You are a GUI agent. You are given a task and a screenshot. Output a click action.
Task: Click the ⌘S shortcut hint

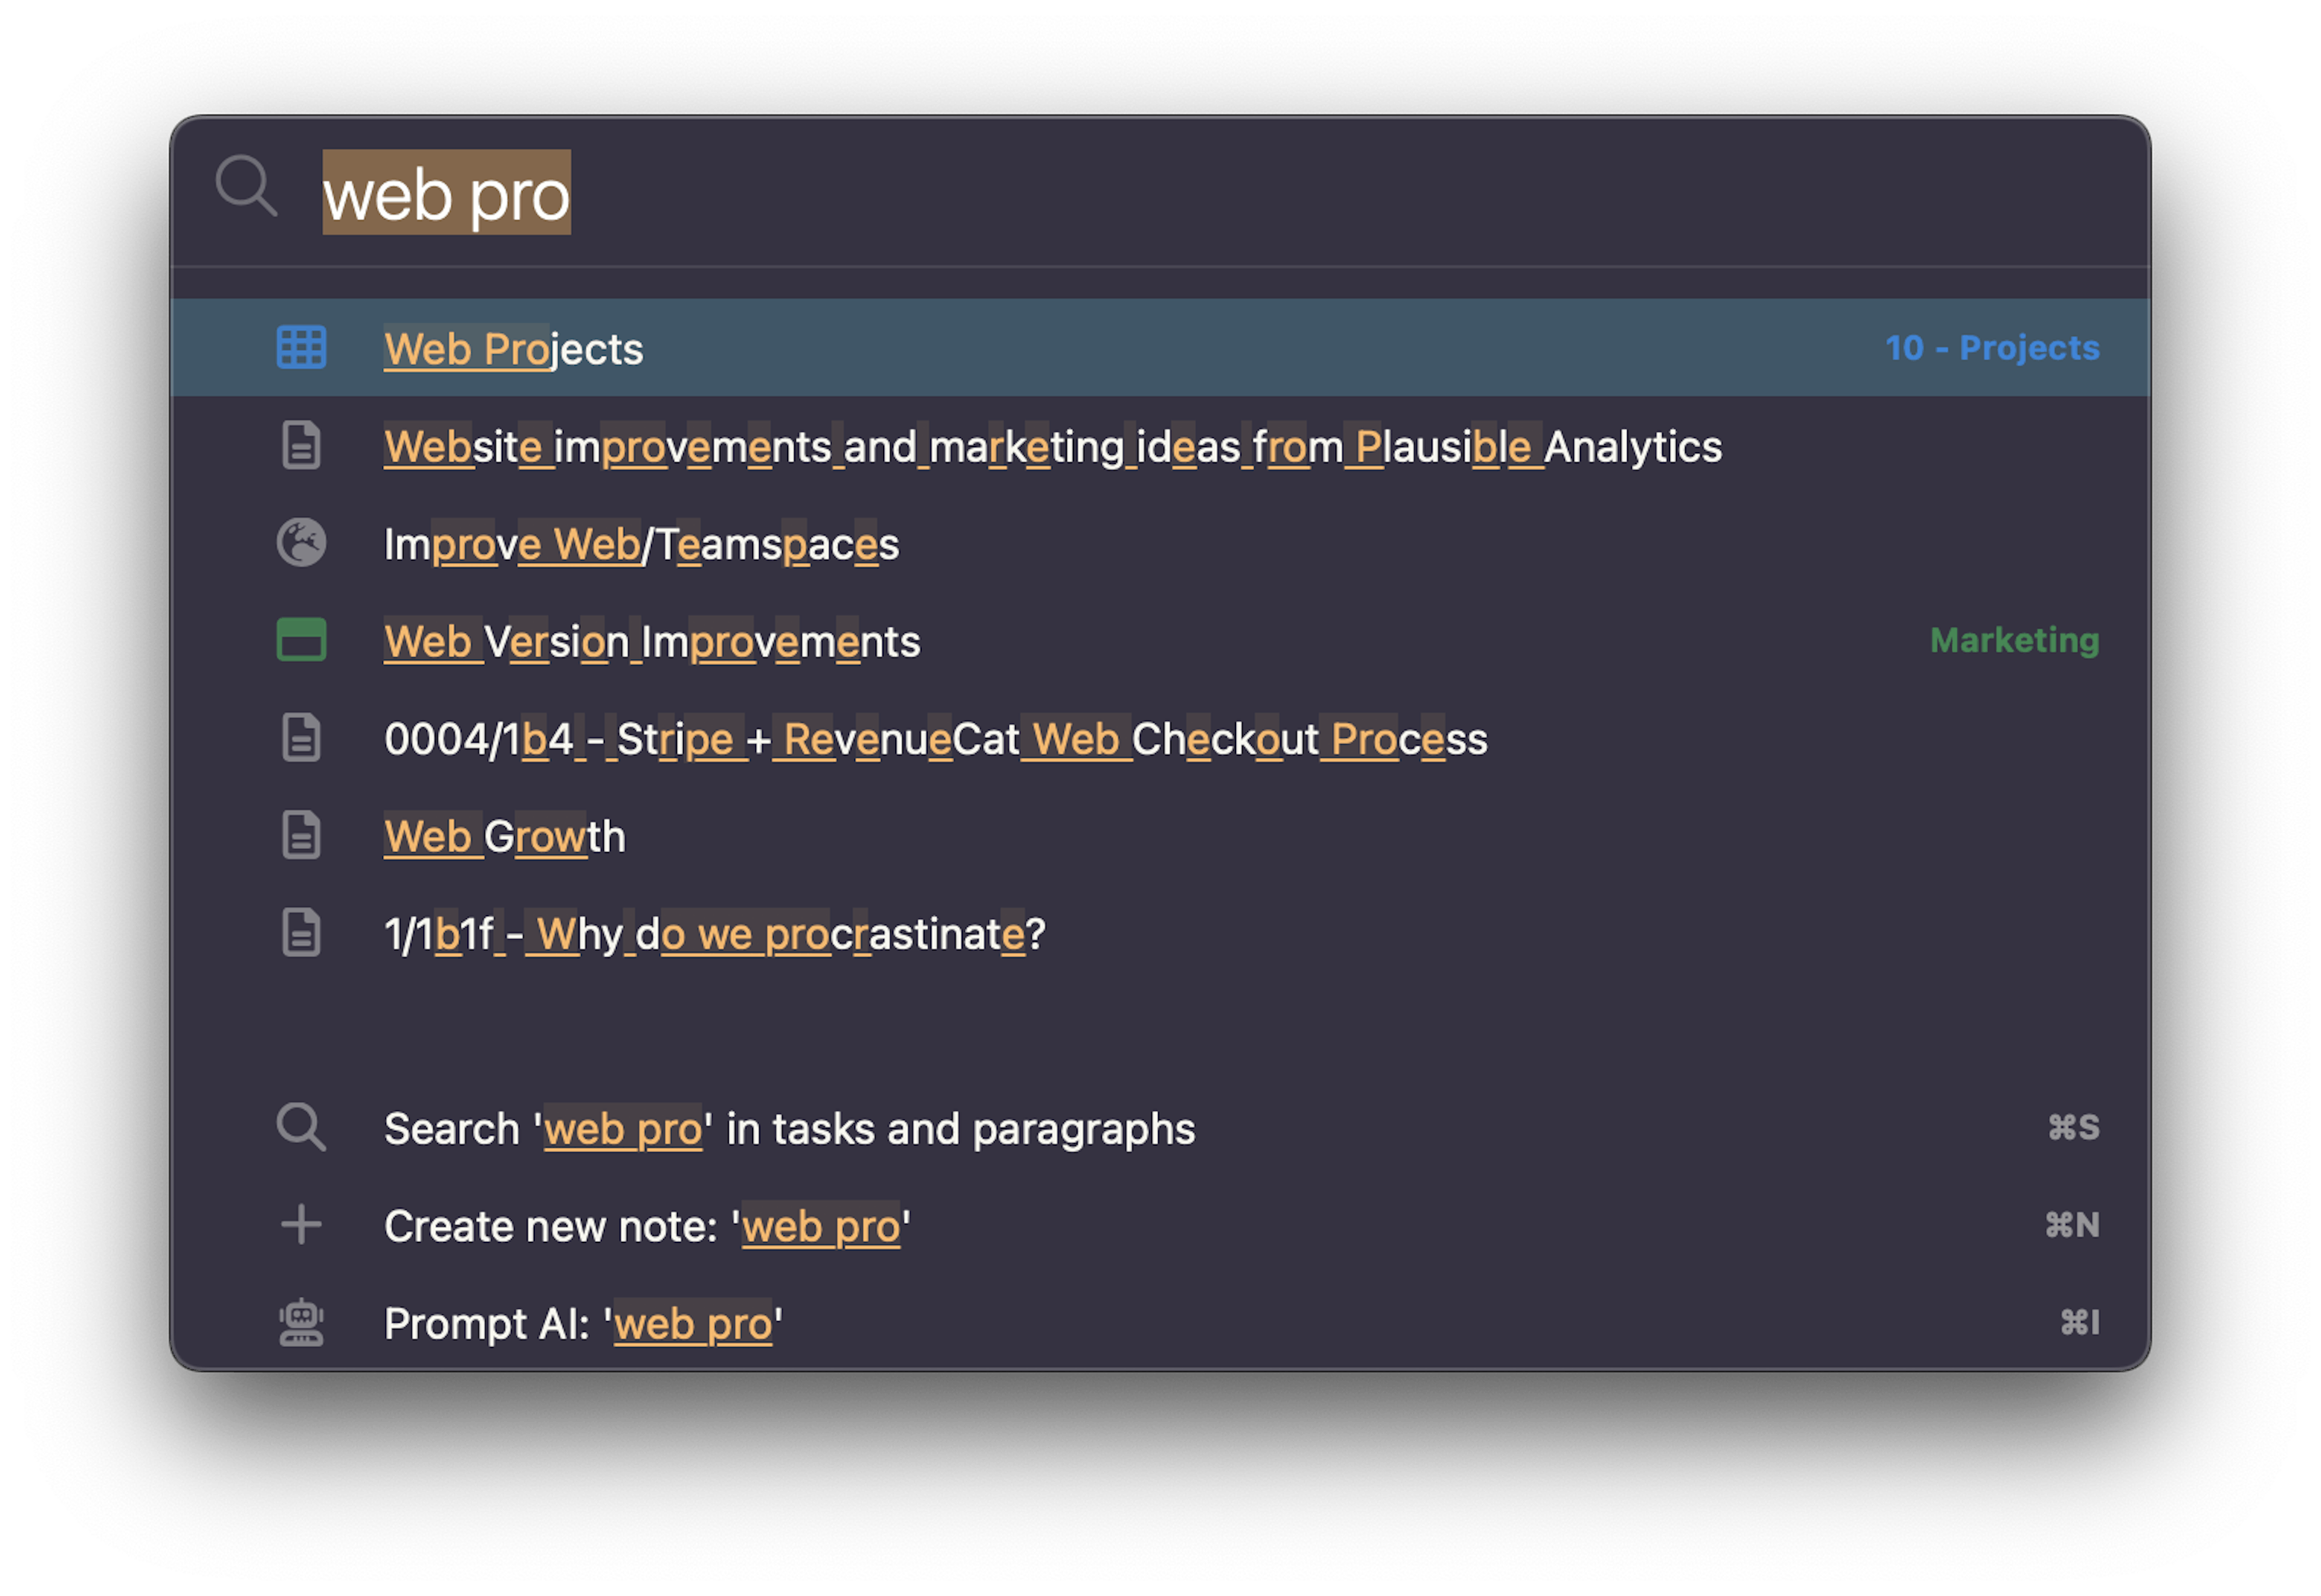(x=2073, y=1128)
